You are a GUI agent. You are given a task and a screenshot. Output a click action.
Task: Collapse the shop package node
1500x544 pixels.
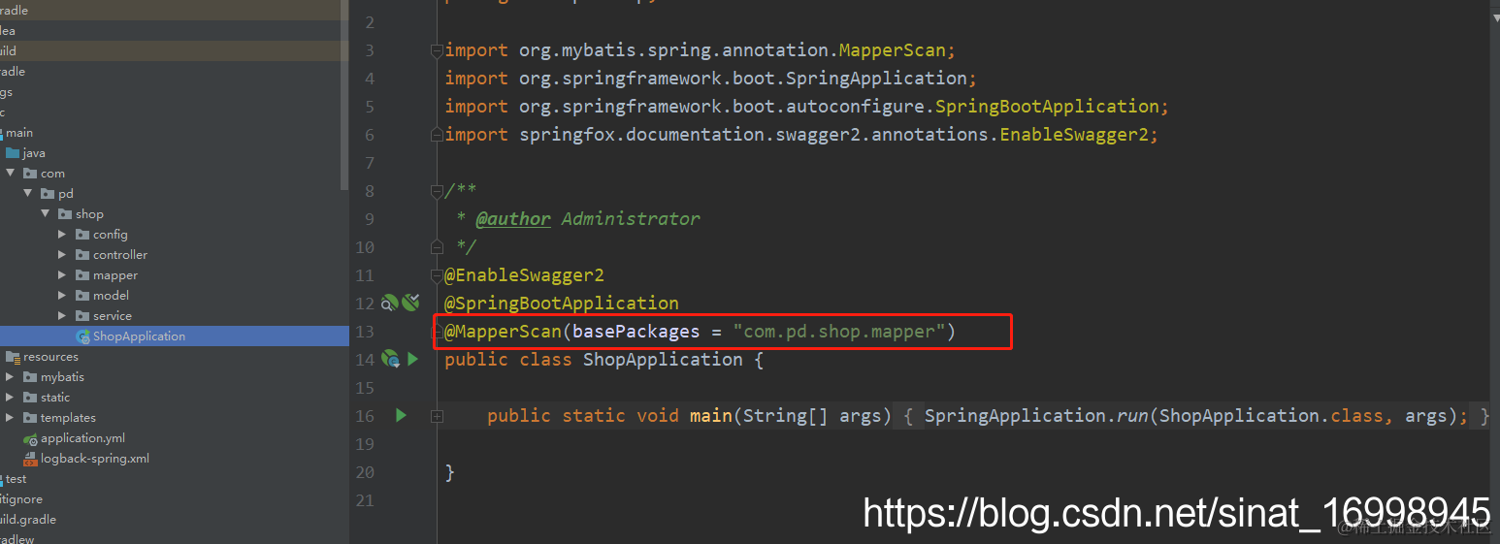click(x=46, y=214)
